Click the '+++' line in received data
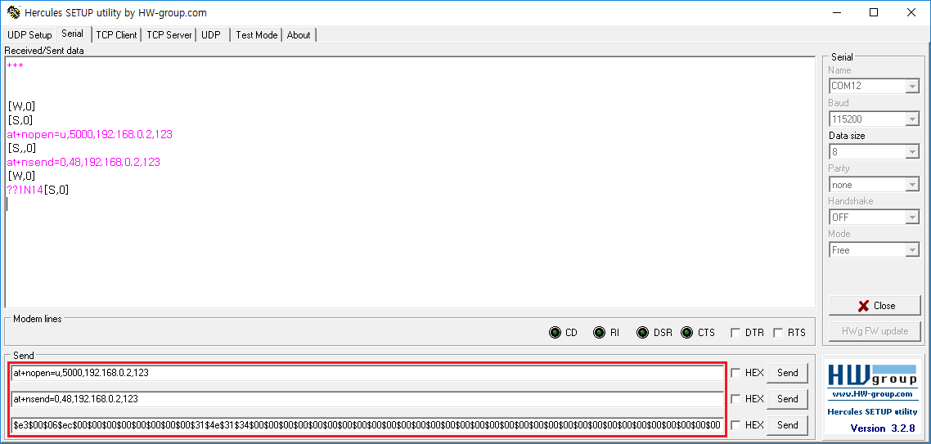The height and width of the screenshot is (444, 931). [x=15, y=65]
